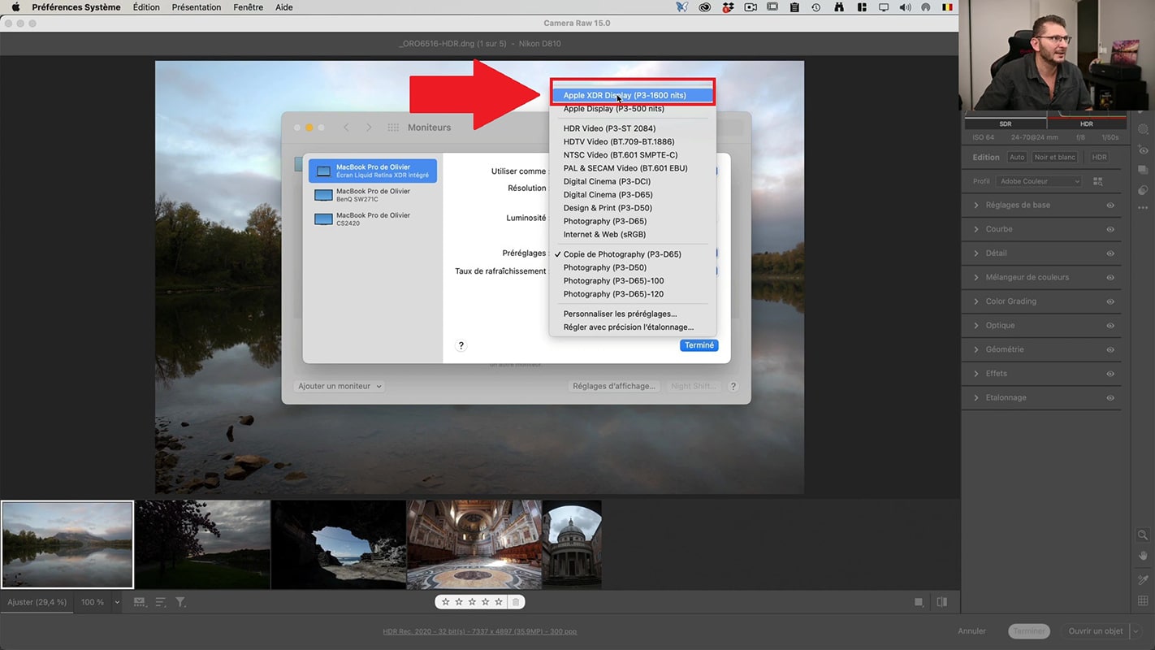Open the HDR Rec. 2020 workflow options link
Screen dimensions: 1155x650
tap(480, 631)
